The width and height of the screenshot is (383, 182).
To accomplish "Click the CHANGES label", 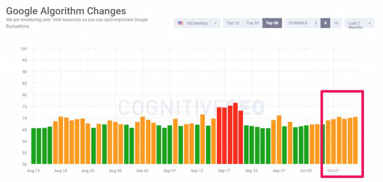I will (298, 23).
